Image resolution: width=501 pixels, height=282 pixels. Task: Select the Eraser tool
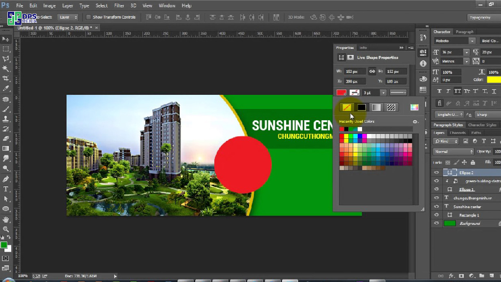(x=6, y=138)
